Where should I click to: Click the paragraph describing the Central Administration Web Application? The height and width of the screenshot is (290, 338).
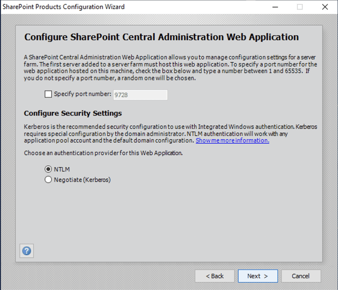(170, 68)
